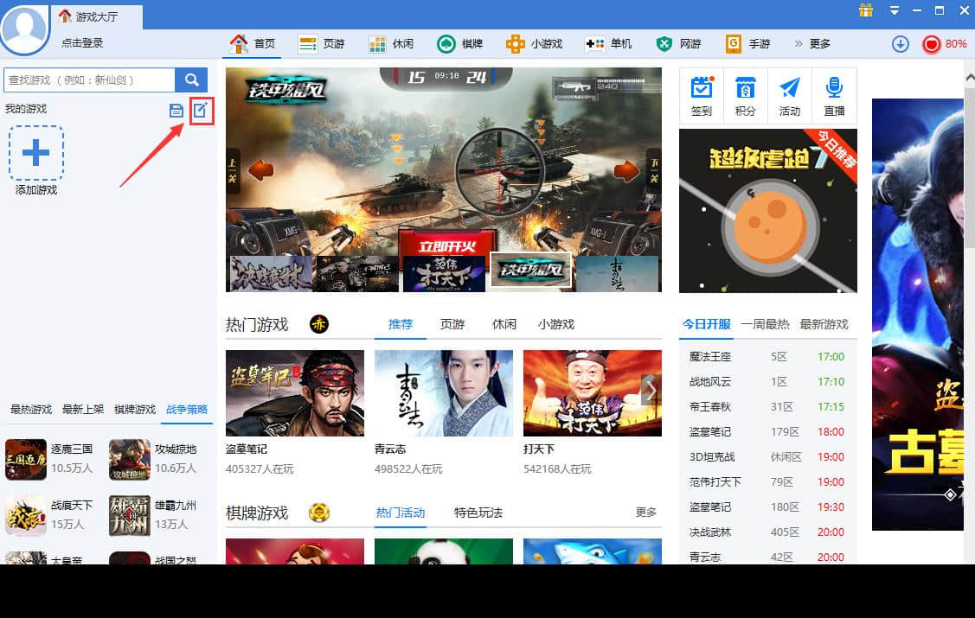Image resolution: width=975 pixels, height=618 pixels.
Task: Click the 赤 badge beside 热门游戏
Action: pyautogui.click(x=319, y=324)
